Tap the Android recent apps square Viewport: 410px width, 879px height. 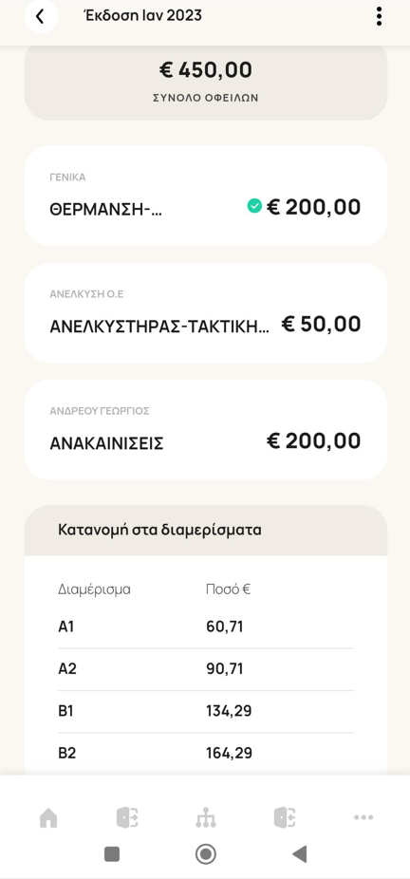pyautogui.click(x=112, y=853)
